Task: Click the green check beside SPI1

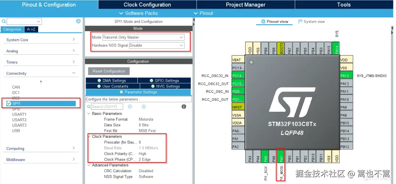Action: (9, 103)
